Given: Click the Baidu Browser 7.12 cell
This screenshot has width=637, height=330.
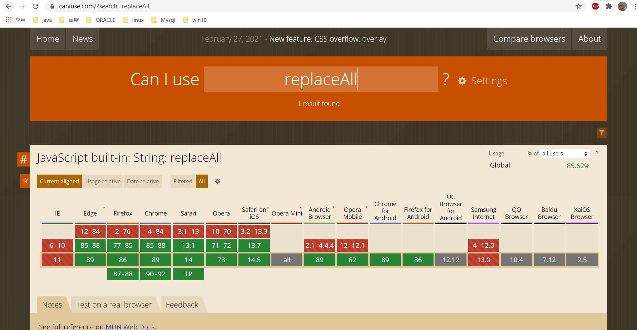Looking at the screenshot, I should point(549,260).
